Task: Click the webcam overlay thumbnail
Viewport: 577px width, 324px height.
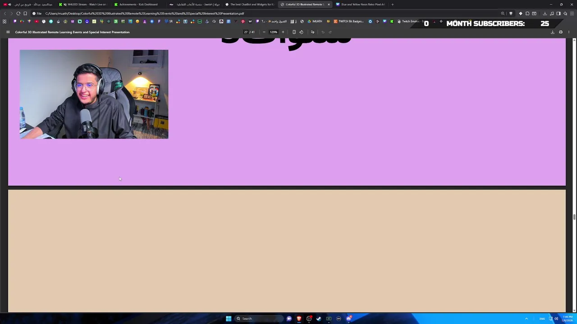Action: pos(94,94)
